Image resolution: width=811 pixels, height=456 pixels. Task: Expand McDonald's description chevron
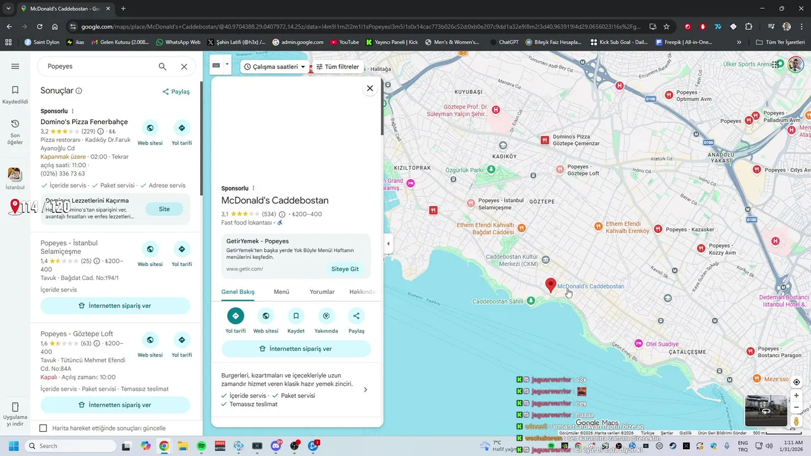365,389
